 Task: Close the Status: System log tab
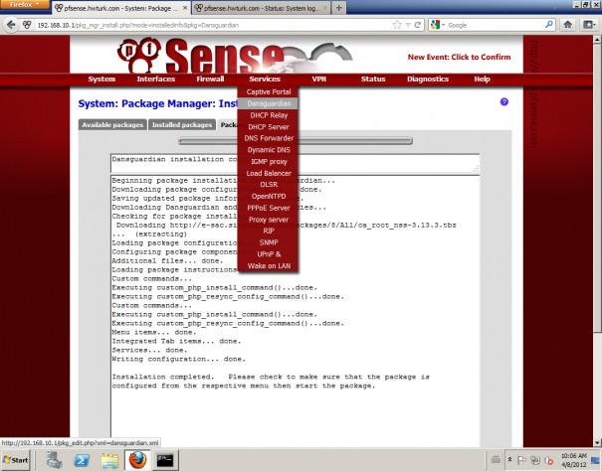(324, 8)
